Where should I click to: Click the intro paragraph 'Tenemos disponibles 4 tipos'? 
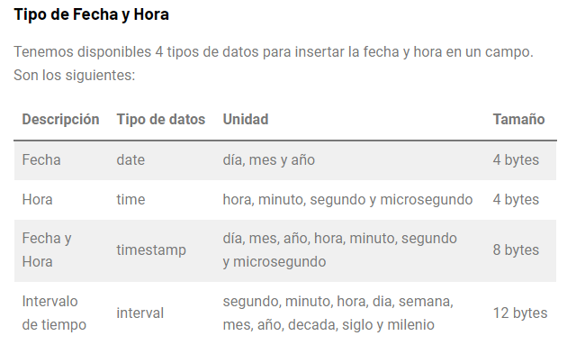(274, 63)
